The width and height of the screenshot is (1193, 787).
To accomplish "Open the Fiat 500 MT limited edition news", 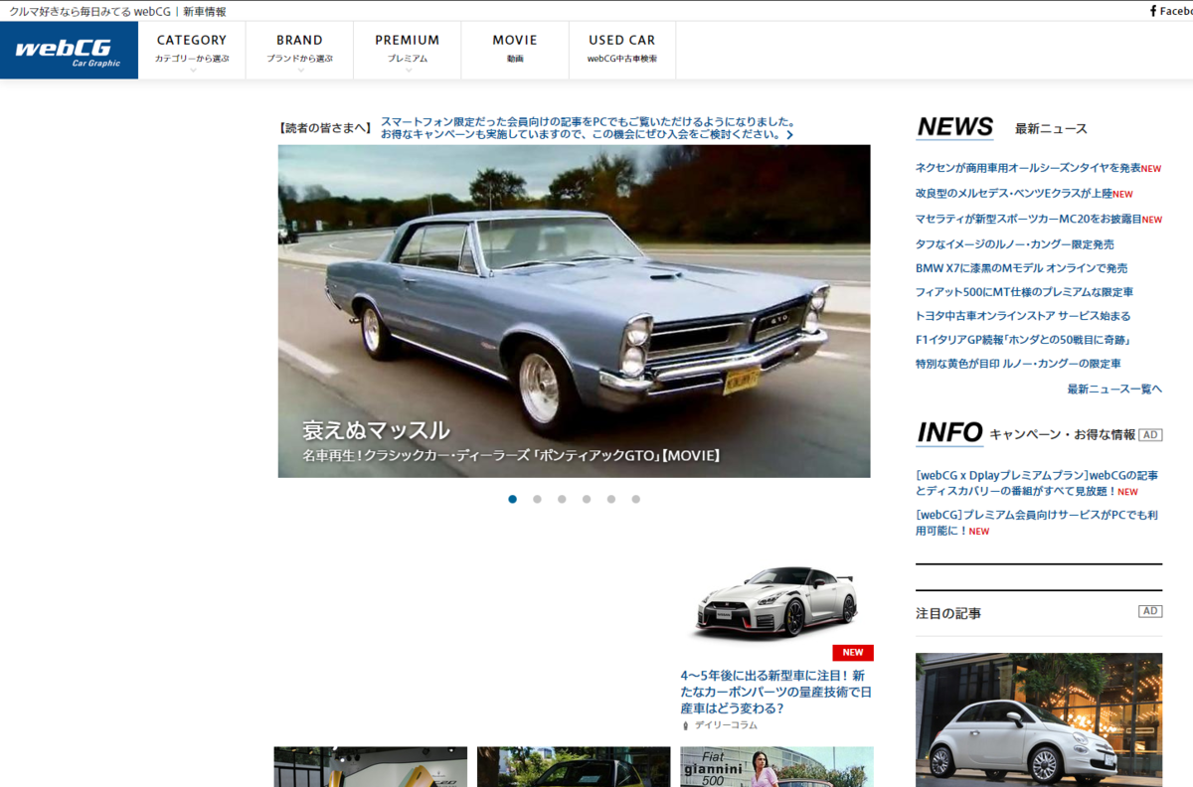I will 1024,291.
